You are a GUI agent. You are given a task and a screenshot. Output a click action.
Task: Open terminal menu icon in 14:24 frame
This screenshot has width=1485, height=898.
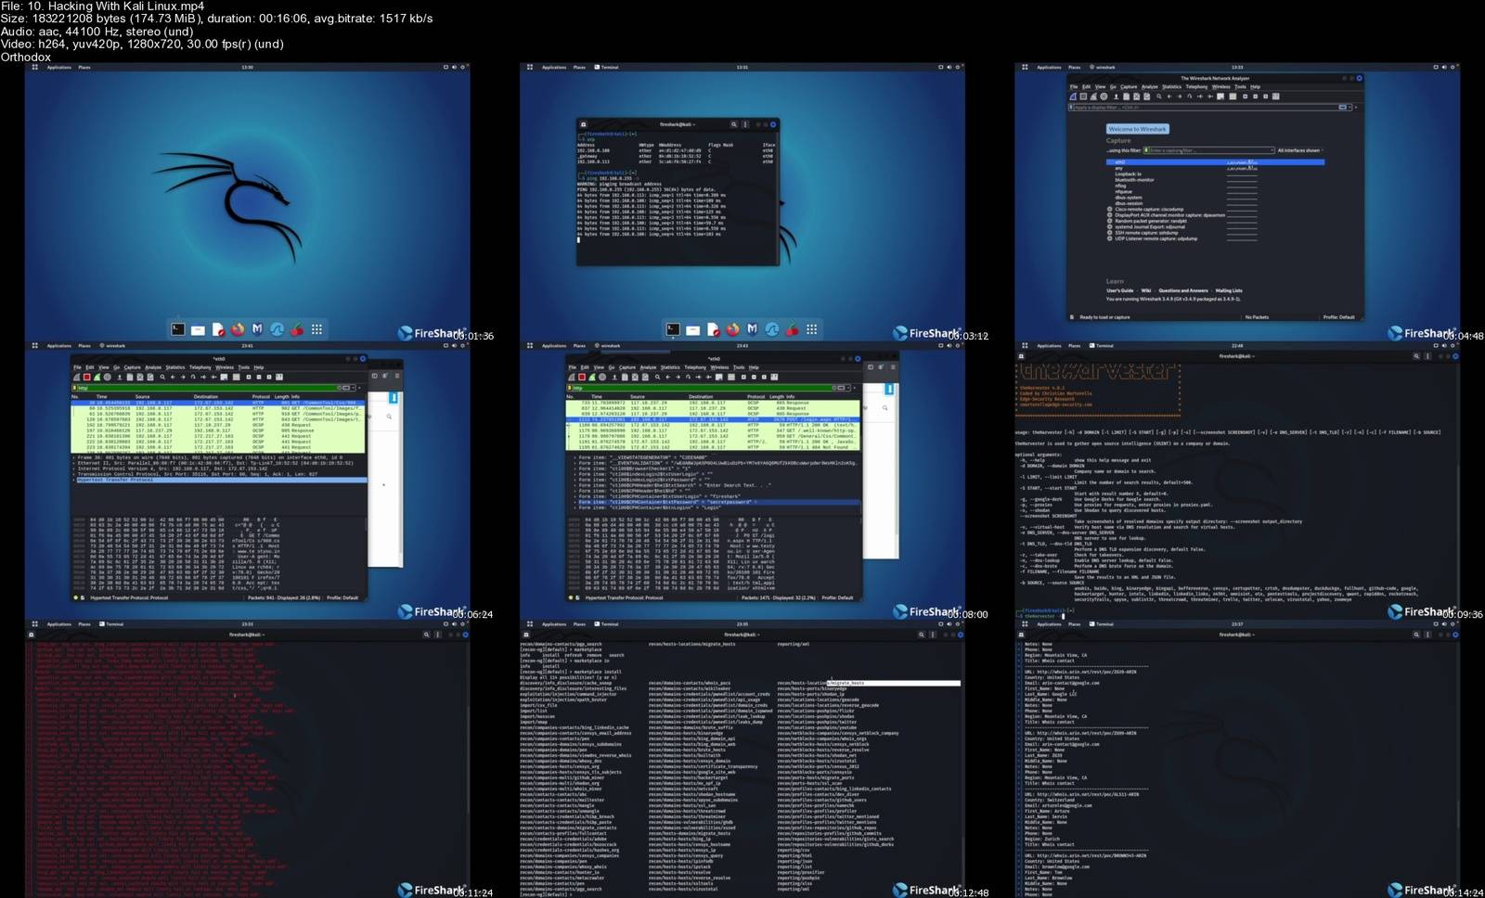tap(1427, 635)
